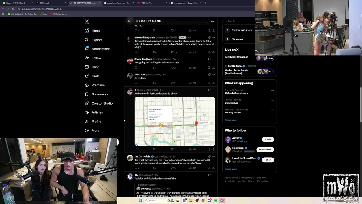Viewport: 362px width, 204px height.
Task: Bookmark the 'Ambulance in Fort Lauderdale' post
Action: pyautogui.click(x=209, y=149)
